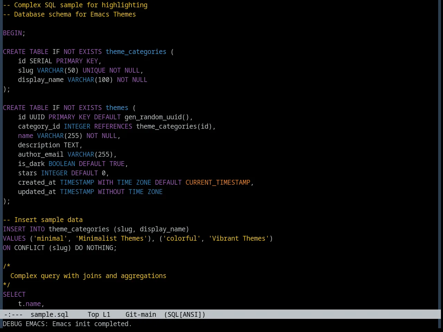Click the 'stars' column name
Viewport: 443px width, 332px height.
tap(27, 173)
